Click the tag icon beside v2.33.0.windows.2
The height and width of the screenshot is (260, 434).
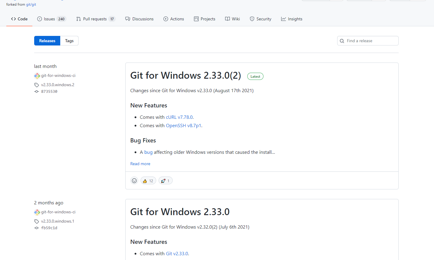coord(37,85)
